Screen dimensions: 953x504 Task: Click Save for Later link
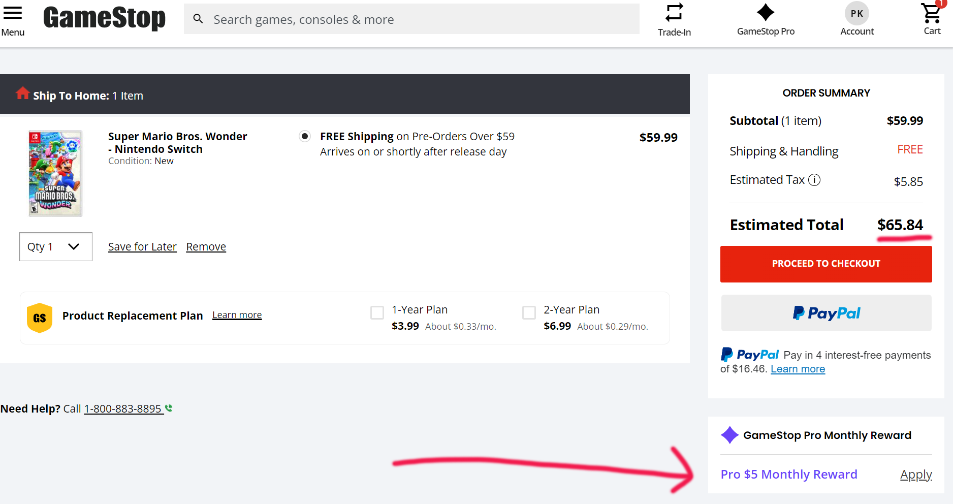coord(142,247)
